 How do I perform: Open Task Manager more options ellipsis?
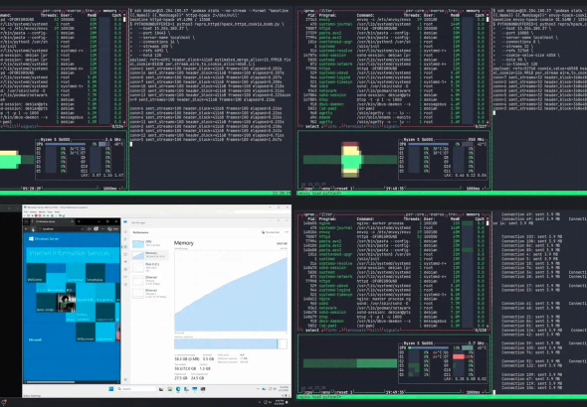coord(287,232)
